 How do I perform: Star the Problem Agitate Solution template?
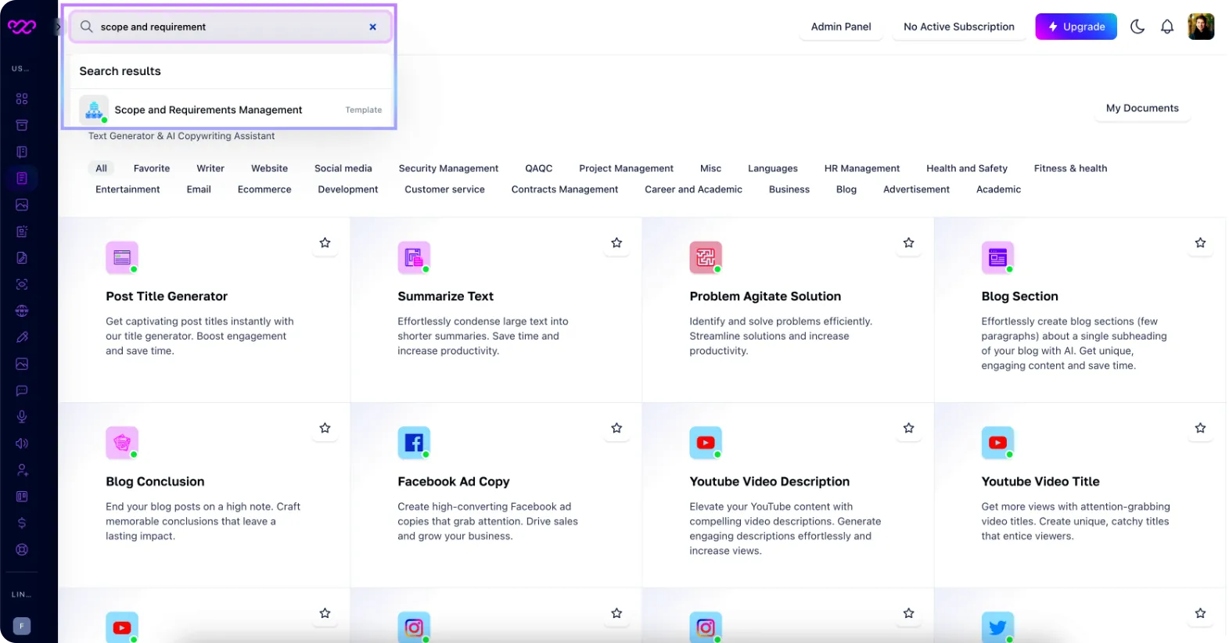tap(908, 243)
